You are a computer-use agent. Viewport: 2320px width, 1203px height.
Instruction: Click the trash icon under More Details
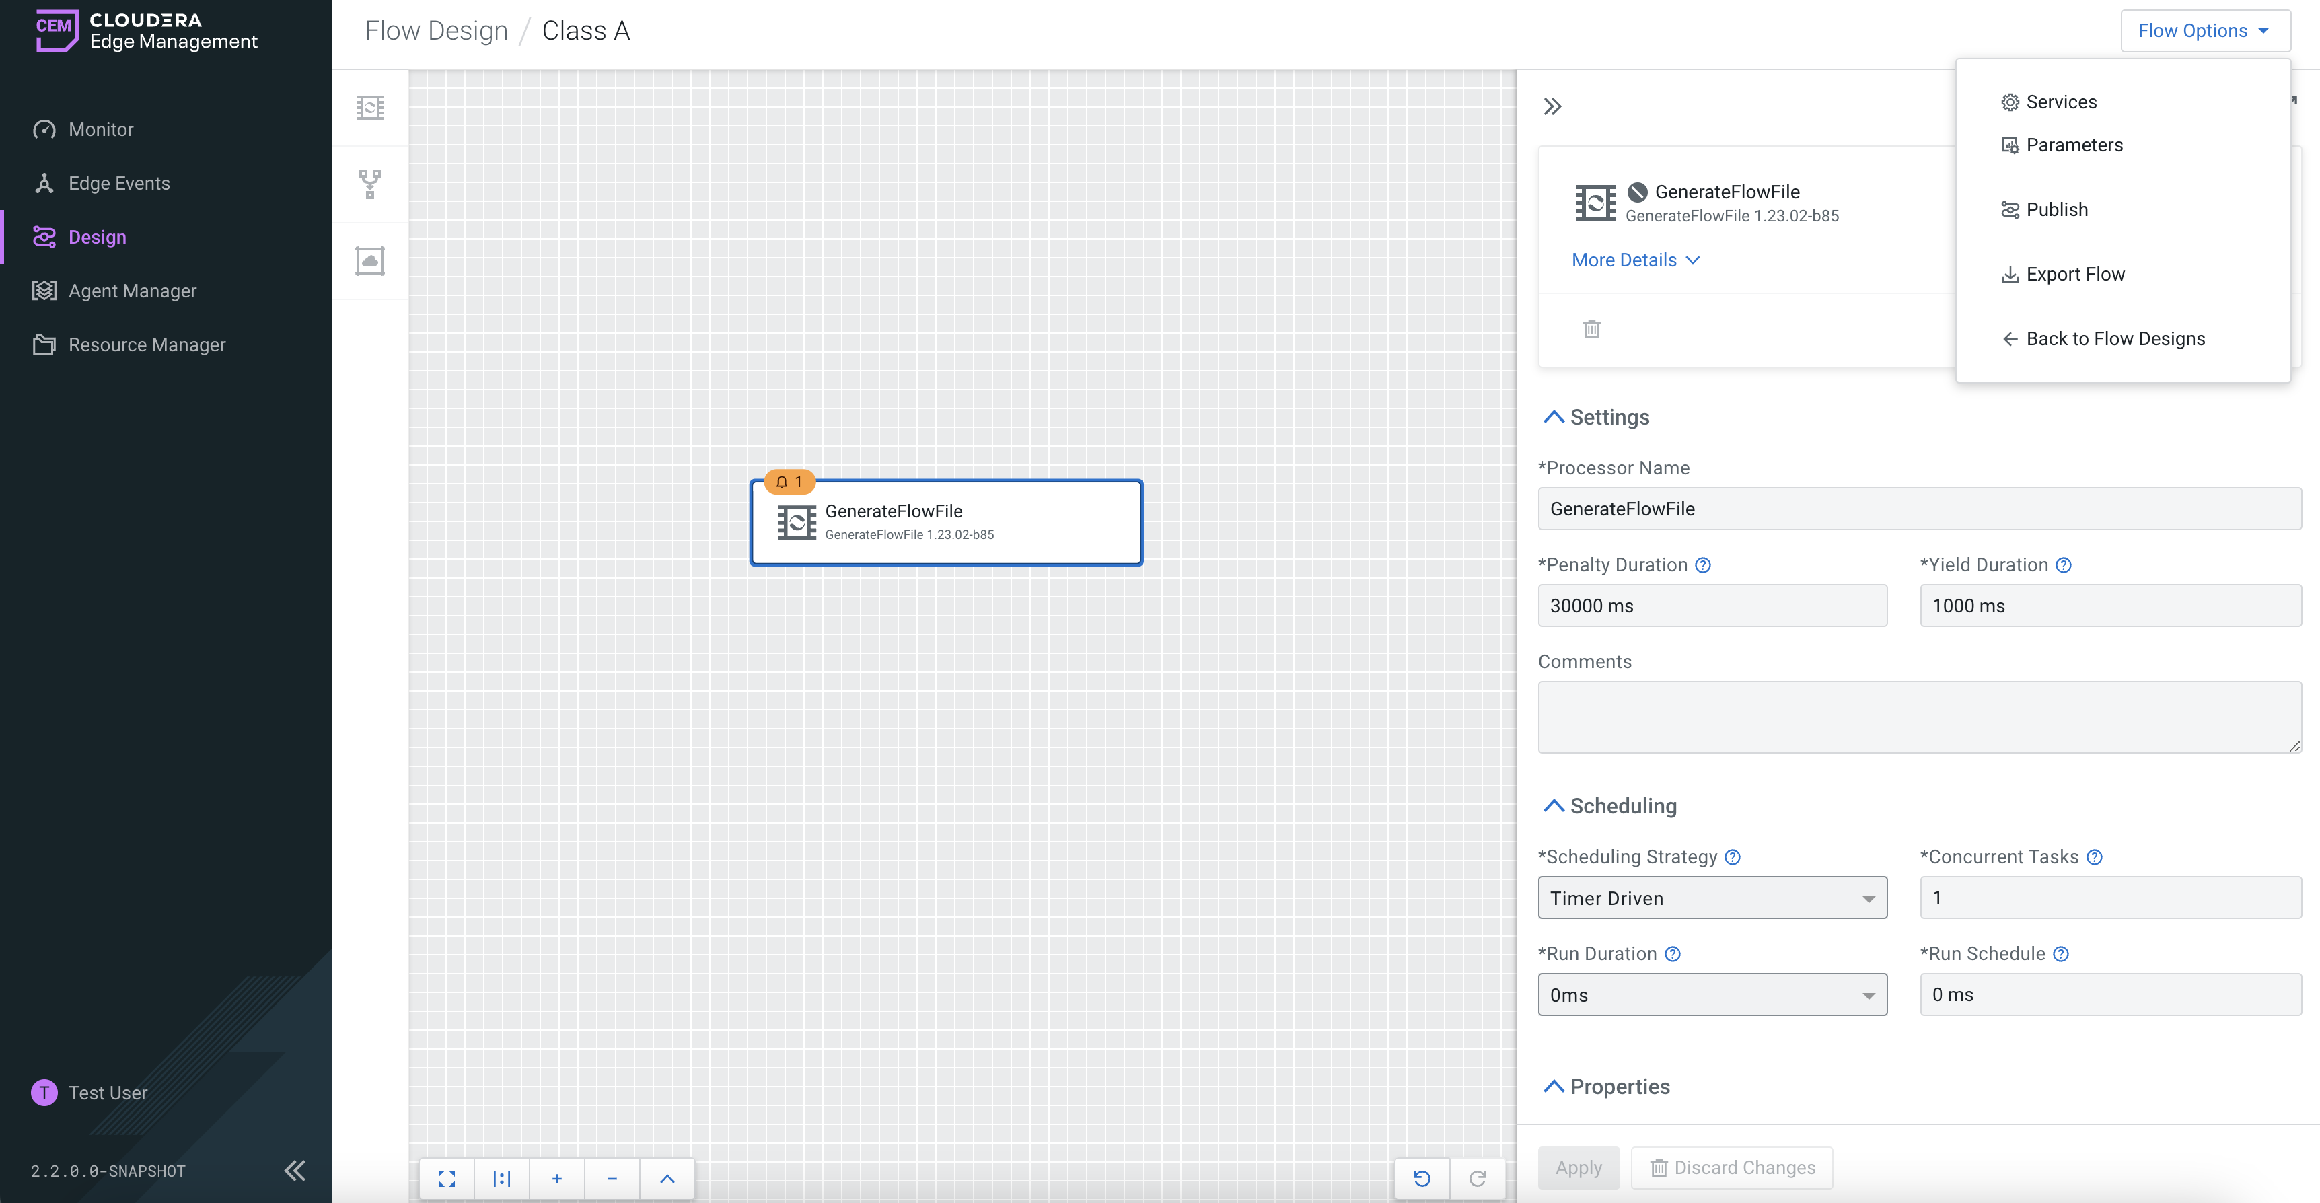1591,328
